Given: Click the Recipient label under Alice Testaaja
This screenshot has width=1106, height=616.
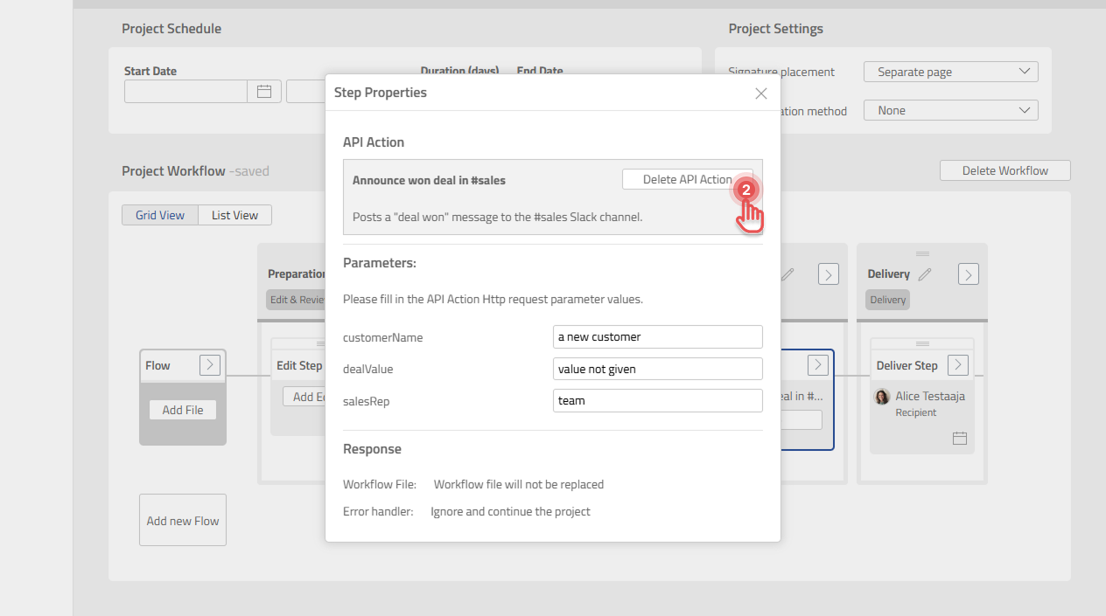Looking at the screenshot, I should (916, 412).
